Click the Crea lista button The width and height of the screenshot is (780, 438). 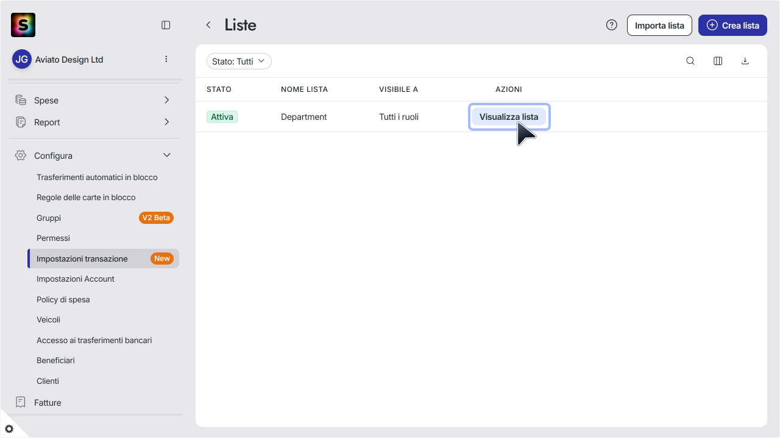[732, 26]
